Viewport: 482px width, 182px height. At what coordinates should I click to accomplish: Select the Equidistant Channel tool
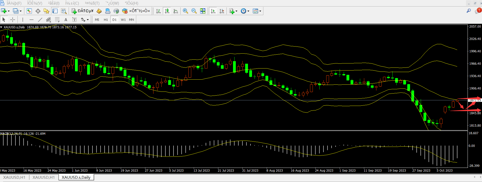pyautogui.click(x=49, y=19)
